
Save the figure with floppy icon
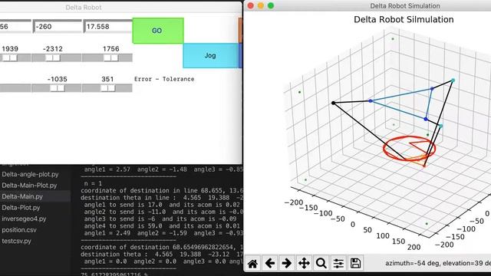pyautogui.click(x=355, y=264)
